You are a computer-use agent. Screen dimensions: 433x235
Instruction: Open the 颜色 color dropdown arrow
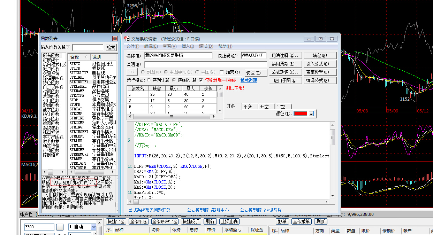click(x=311, y=114)
